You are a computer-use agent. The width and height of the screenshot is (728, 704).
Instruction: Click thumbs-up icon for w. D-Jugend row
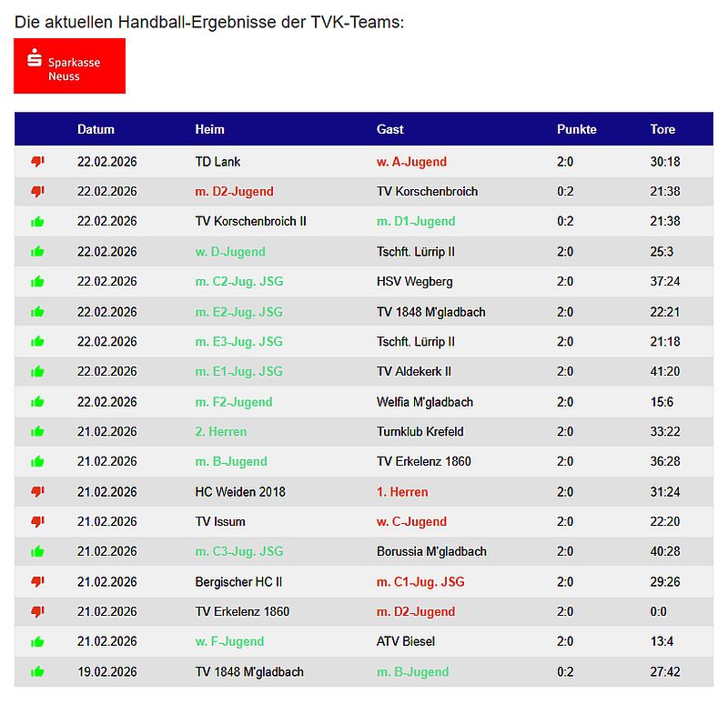(37, 252)
